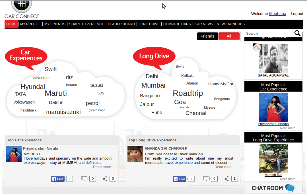
Task: Click badge icon on Sajal Aggarwal photo
Action: (x=257, y=47)
